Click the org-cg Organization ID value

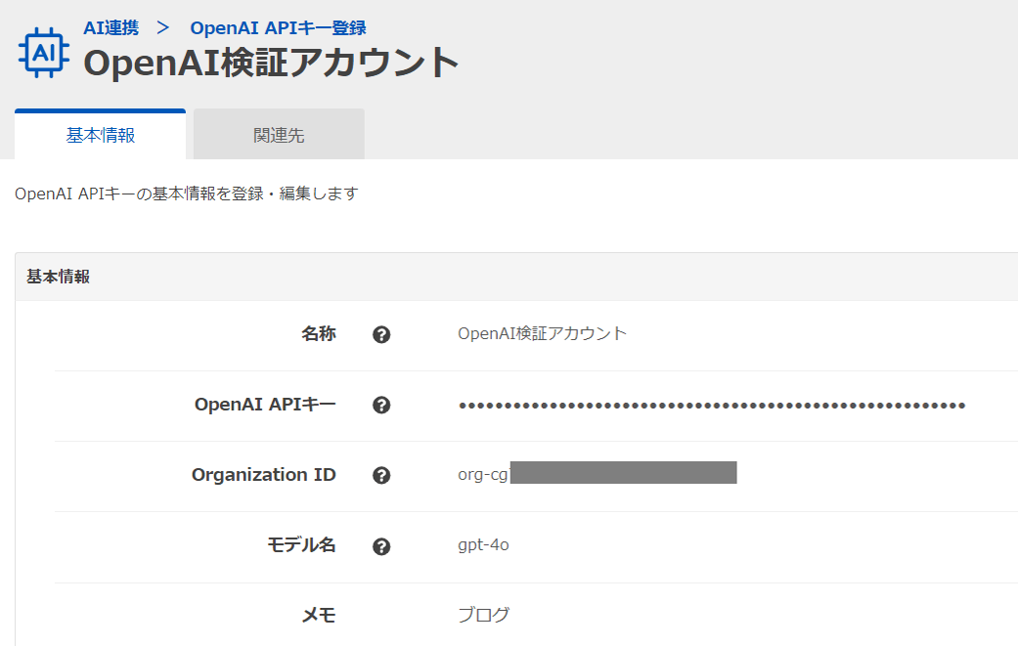pos(597,473)
